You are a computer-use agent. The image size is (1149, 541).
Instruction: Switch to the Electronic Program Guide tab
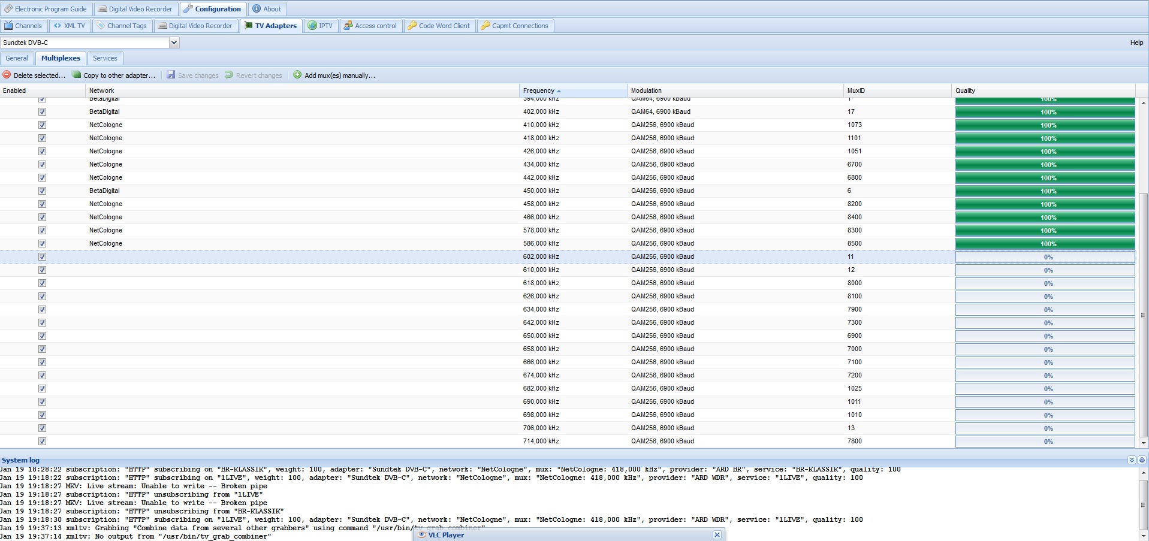46,9
